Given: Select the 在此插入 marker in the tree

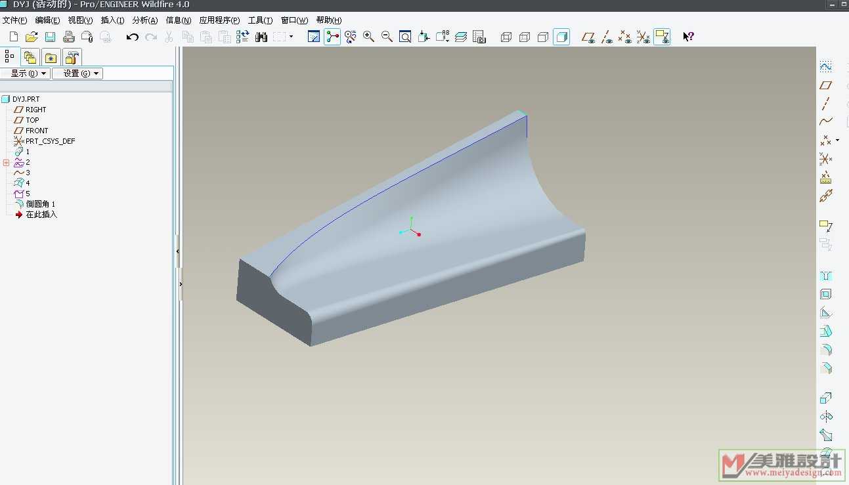Looking at the screenshot, I should coord(41,215).
